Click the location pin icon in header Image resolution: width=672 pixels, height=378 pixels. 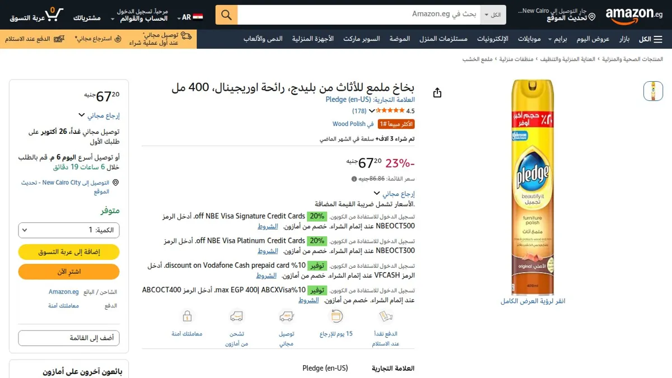pyautogui.click(x=592, y=18)
